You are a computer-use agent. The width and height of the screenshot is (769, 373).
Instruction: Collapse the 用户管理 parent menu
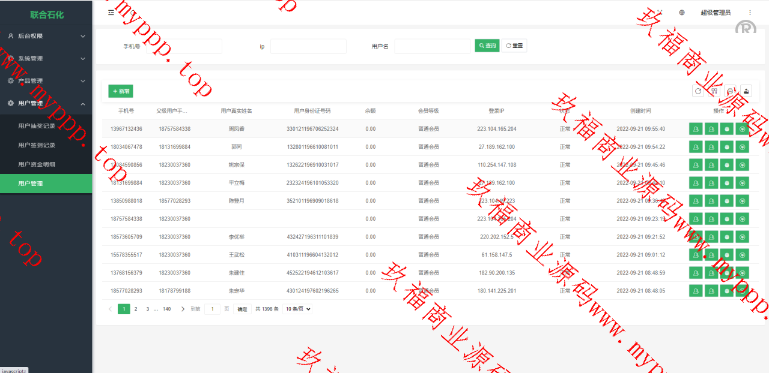(46, 103)
